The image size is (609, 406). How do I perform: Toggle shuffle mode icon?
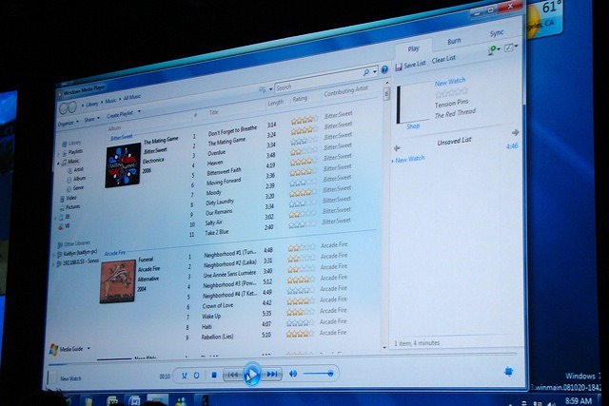point(184,376)
